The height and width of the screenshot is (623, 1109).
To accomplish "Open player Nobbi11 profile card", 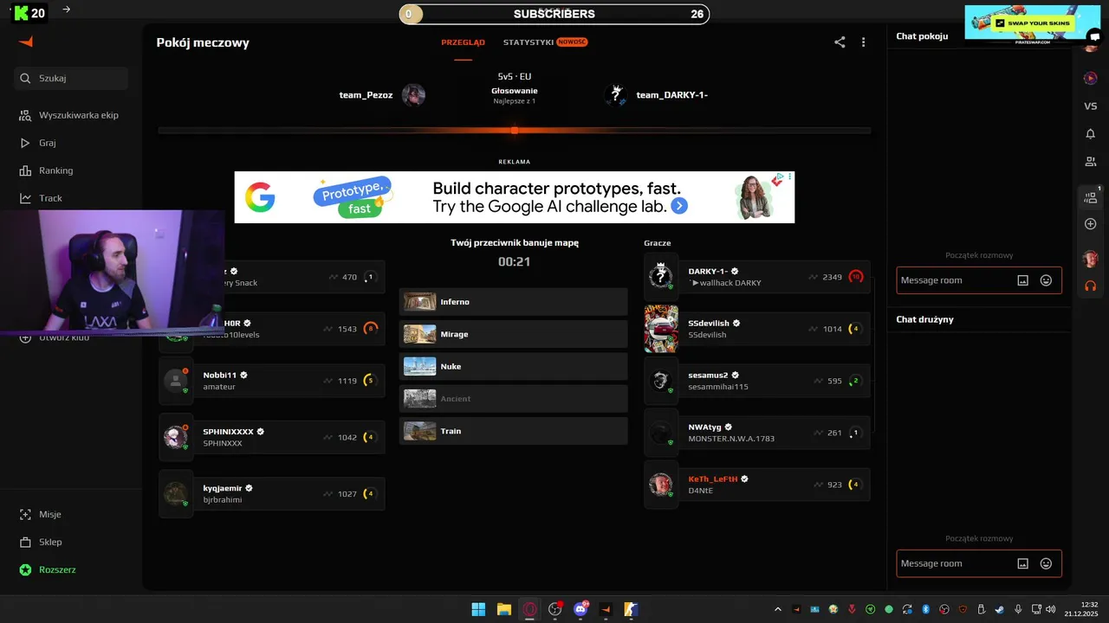I will point(290,381).
